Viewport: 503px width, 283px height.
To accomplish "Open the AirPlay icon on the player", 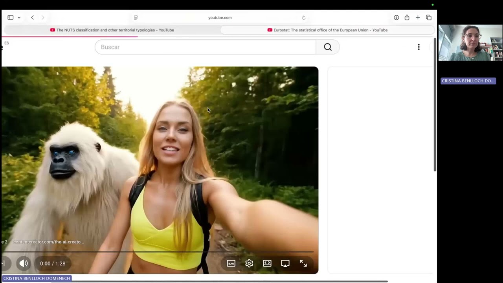I will coord(285,263).
